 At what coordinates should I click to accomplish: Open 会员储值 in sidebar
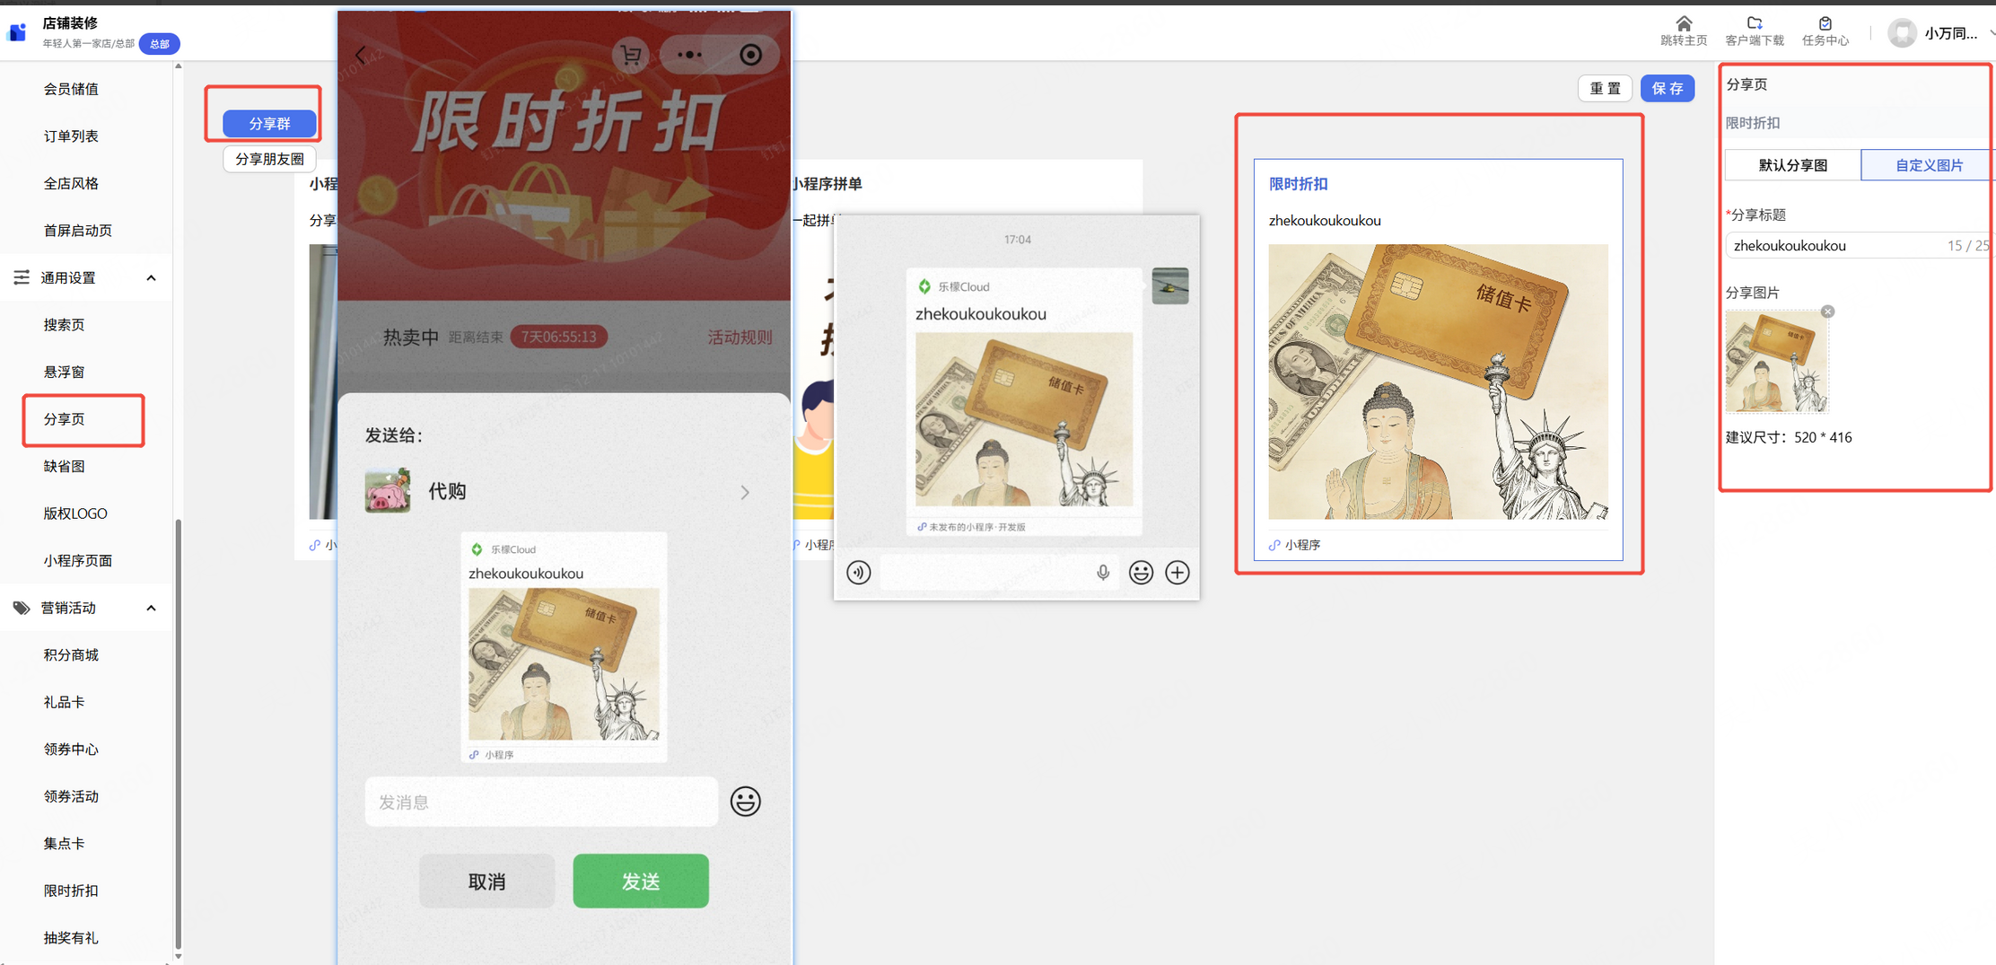(71, 89)
